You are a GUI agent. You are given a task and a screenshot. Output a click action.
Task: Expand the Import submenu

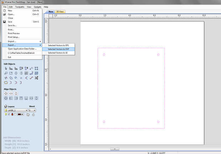[22, 42]
